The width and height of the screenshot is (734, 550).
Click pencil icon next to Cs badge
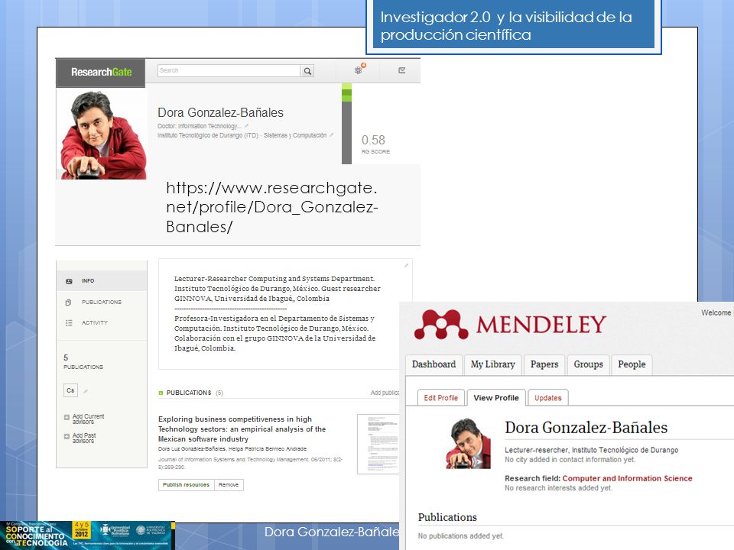(x=85, y=391)
